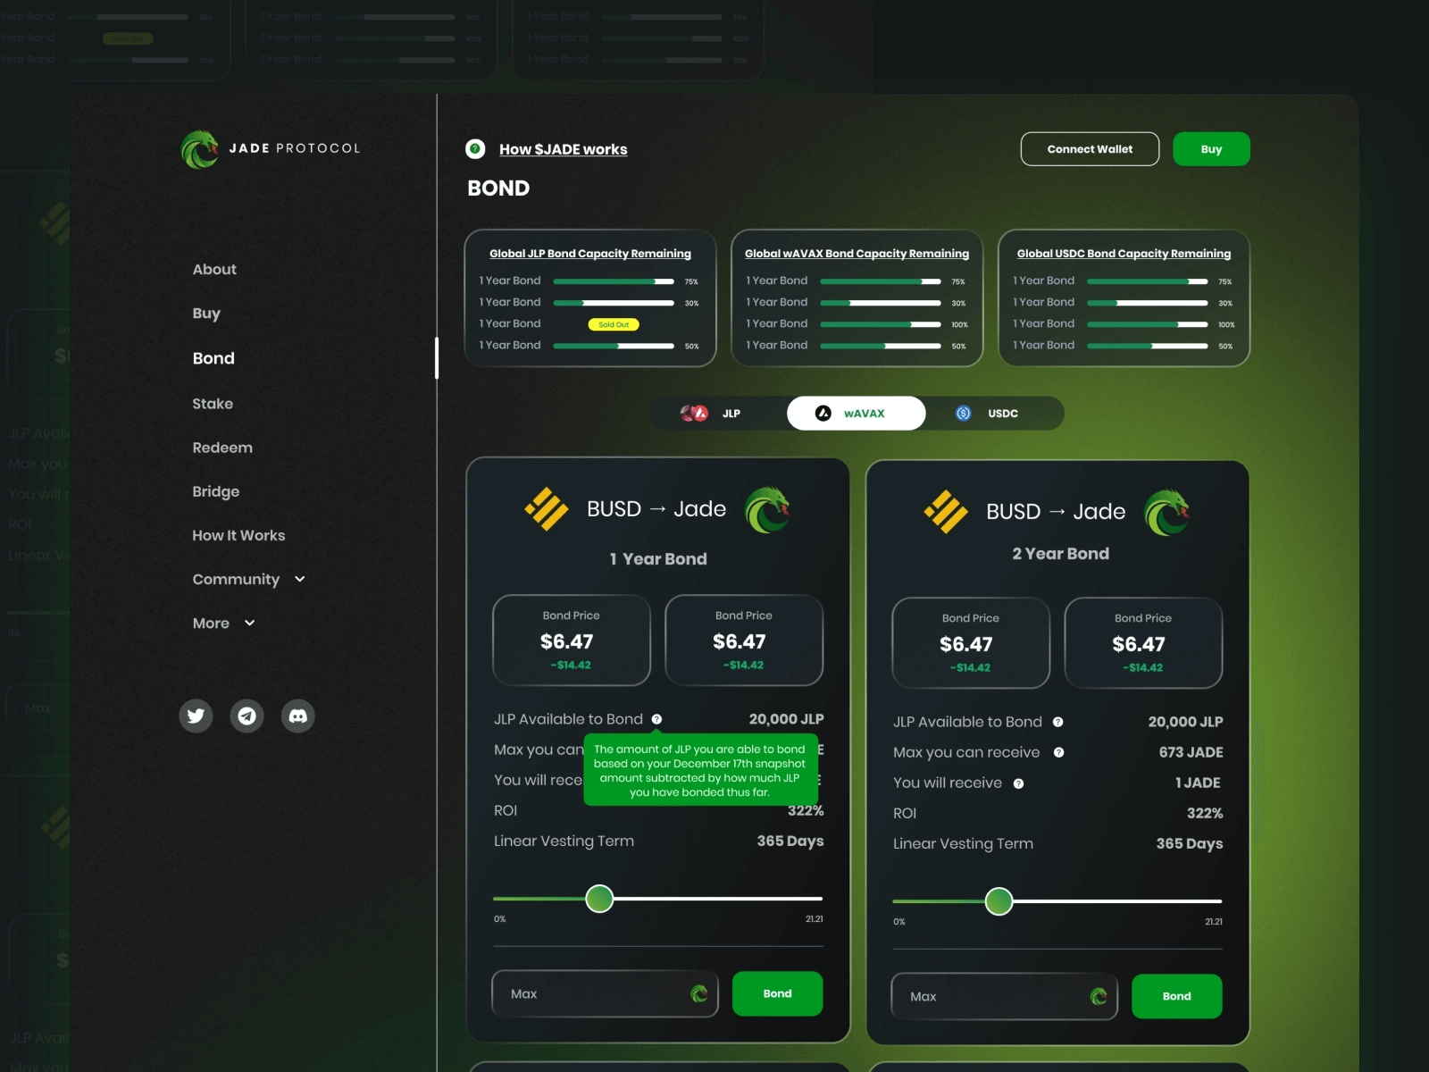Screen dimensions: 1429x1072
Task: Click the 1 JADE value in 2 Year Bond
Action: (1198, 783)
